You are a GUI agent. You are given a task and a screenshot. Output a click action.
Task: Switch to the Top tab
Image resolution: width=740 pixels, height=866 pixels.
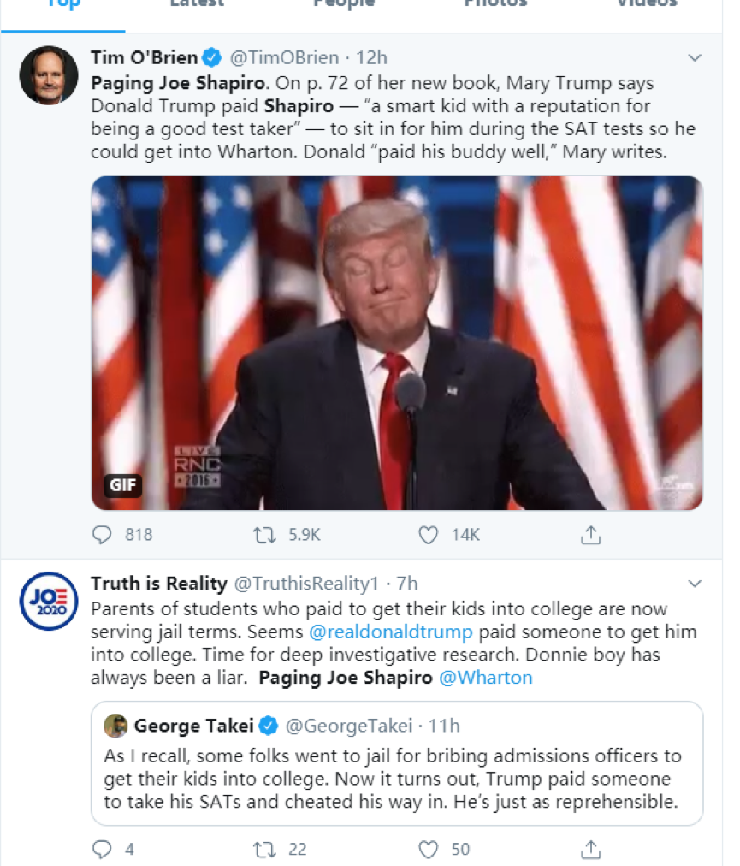pos(62,4)
